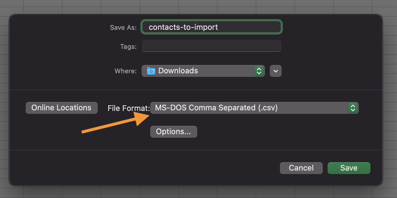Click the Save As filename field

(x=212, y=27)
